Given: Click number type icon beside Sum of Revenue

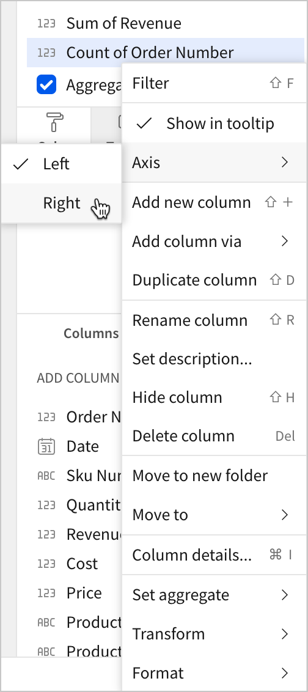Looking at the screenshot, I should [46, 23].
